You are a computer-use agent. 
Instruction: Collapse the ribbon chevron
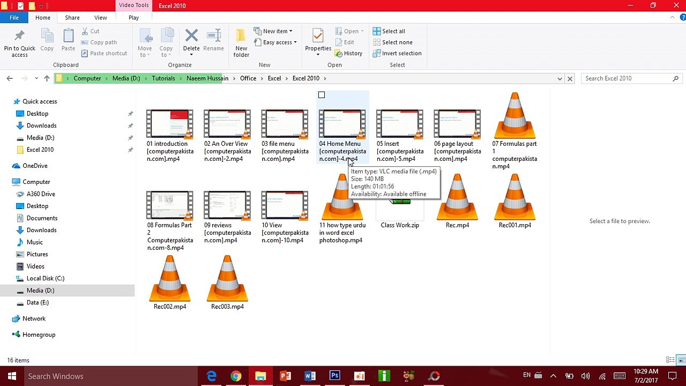click(673, 17)
